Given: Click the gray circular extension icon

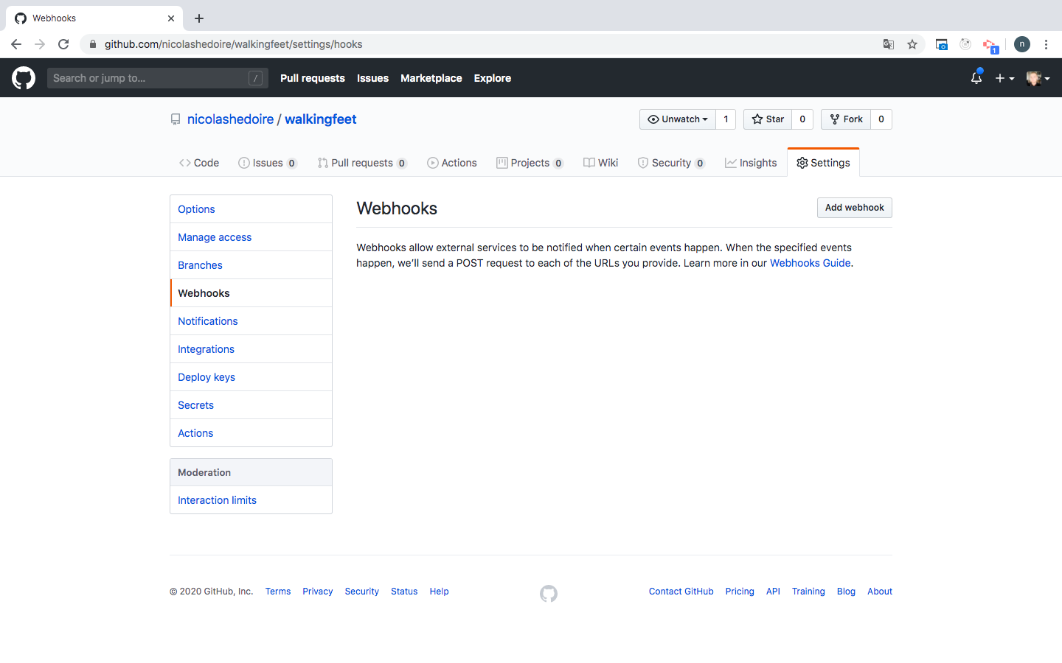Looking at the screenshot, I should coord(965,44).
